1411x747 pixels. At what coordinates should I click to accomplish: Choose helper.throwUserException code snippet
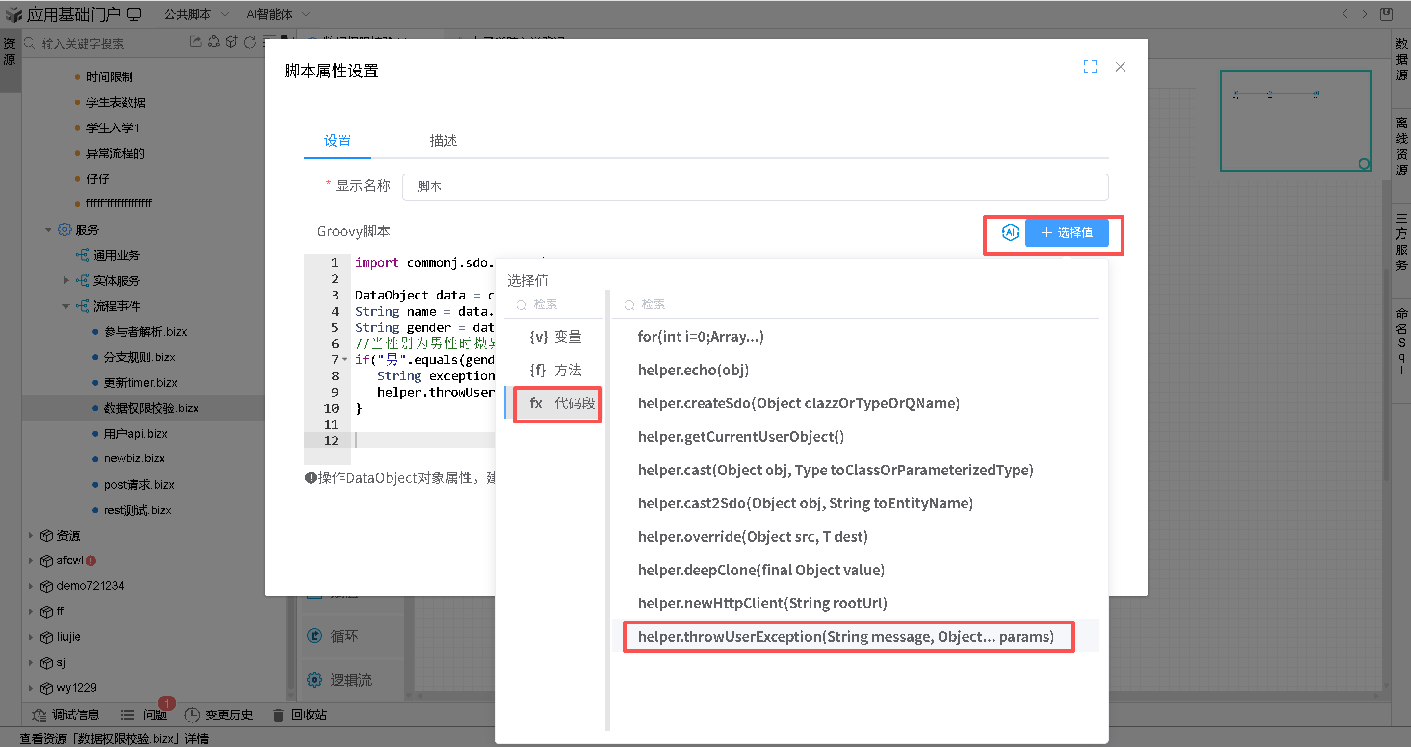[x=845, y=636]
